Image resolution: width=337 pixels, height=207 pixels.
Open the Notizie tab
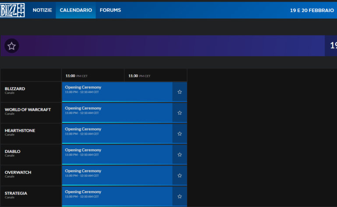tap(42, 10)
